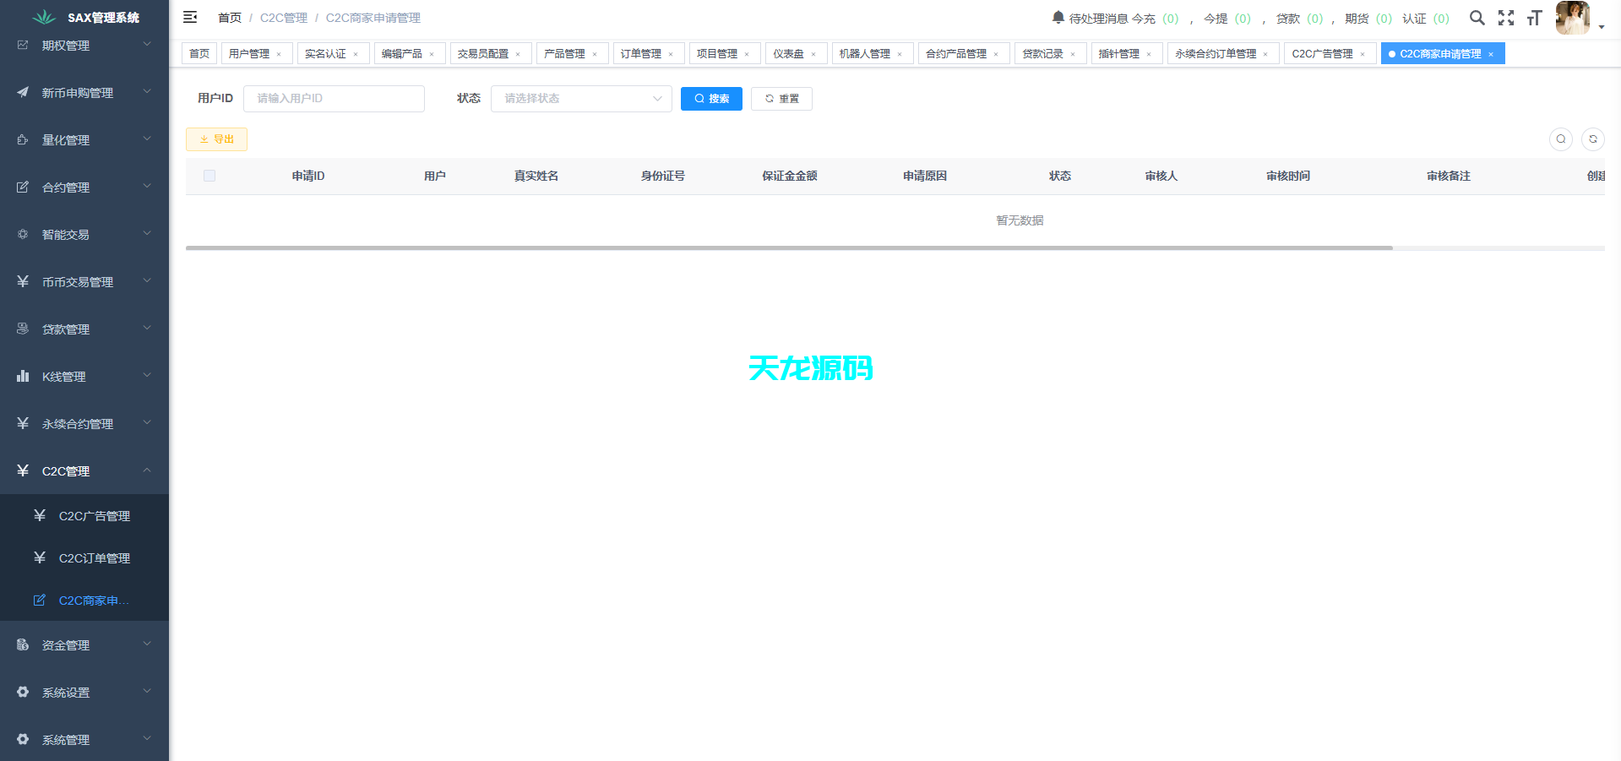The width and height of the screenshot is (1621, 761).
Task: Collapse the sidebar with the hamburger icon
Action: 189,16
